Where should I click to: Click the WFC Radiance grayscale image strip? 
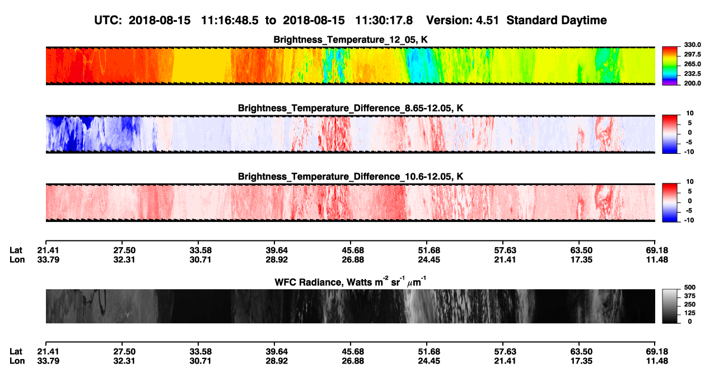tap(350, 306)
